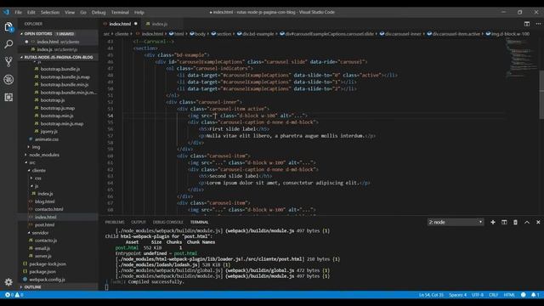Switch to the Problems panel tab
This screenshot has width=544, height=306.
click(x=115, y=222)
